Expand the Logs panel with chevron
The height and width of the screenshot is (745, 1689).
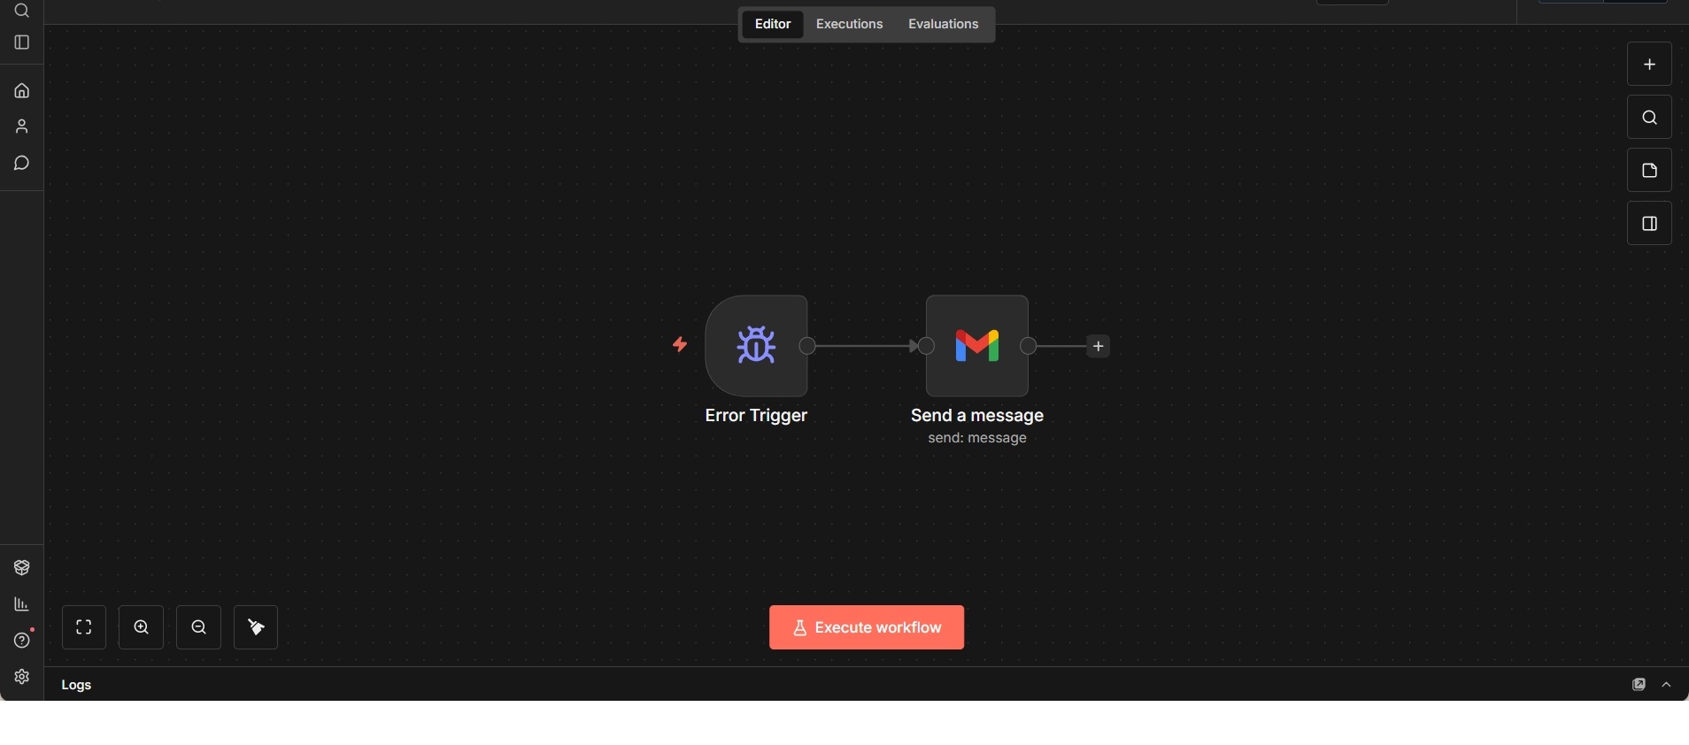pos(1667,685)
